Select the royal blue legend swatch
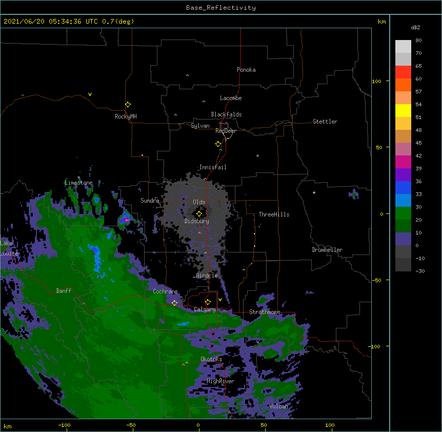 403,187
